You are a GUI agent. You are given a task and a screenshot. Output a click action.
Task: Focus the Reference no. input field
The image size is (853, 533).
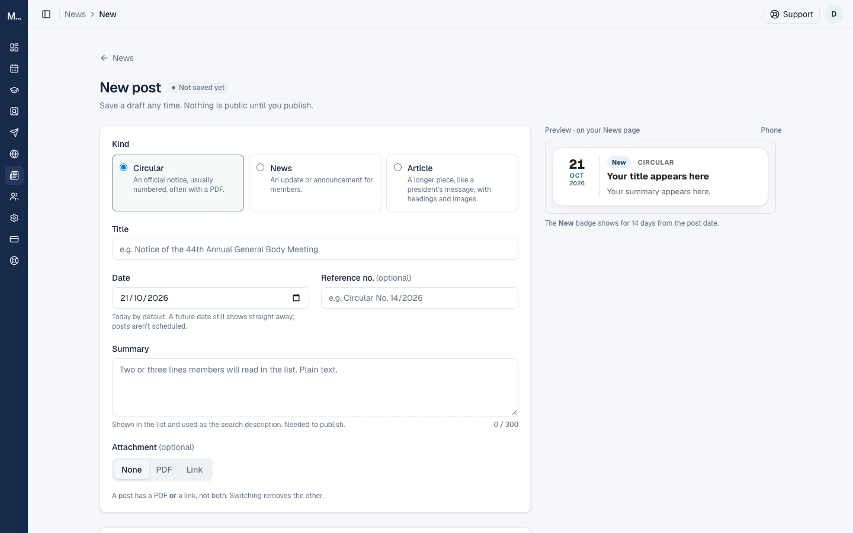pyautogui.click(x=419, y=298)
